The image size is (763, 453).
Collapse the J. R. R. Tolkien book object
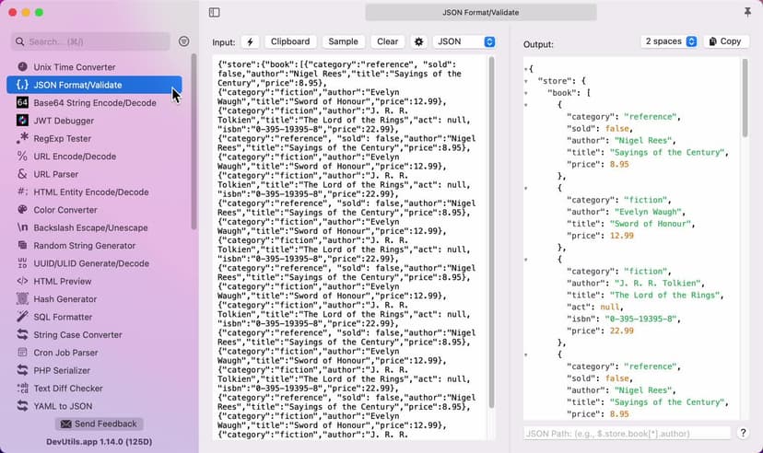click(x=526, y=260)
